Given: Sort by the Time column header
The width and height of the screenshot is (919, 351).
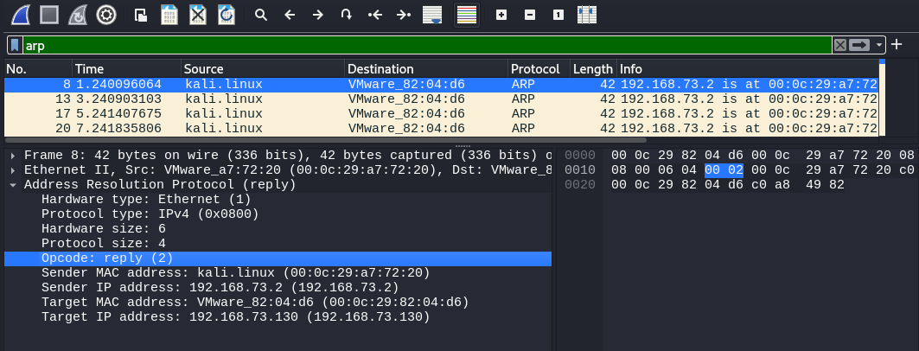Looking at the screenshot, I should pyautogui.click(x=126, y=68).
